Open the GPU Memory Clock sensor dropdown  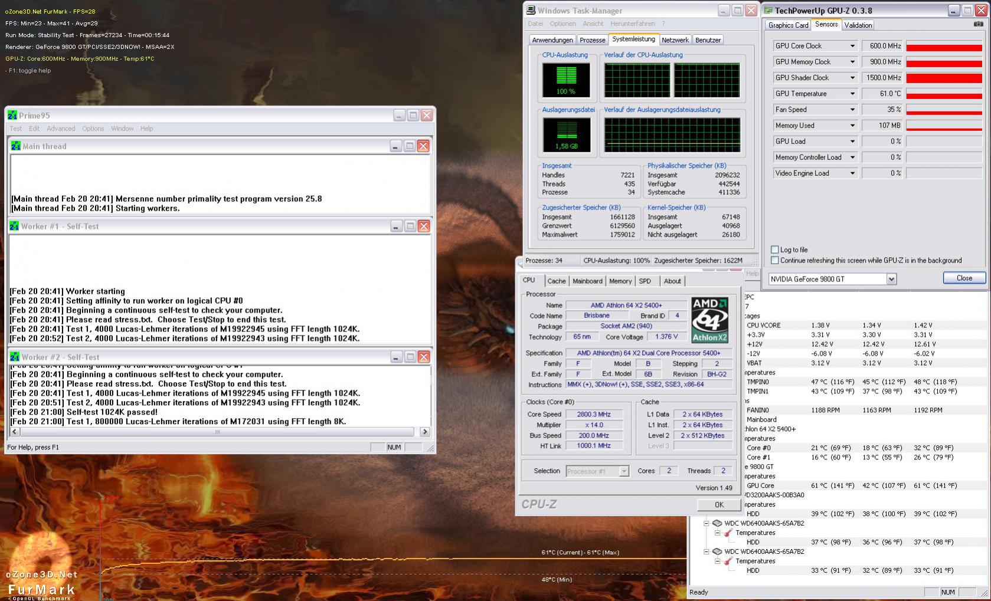pos(852,62)
